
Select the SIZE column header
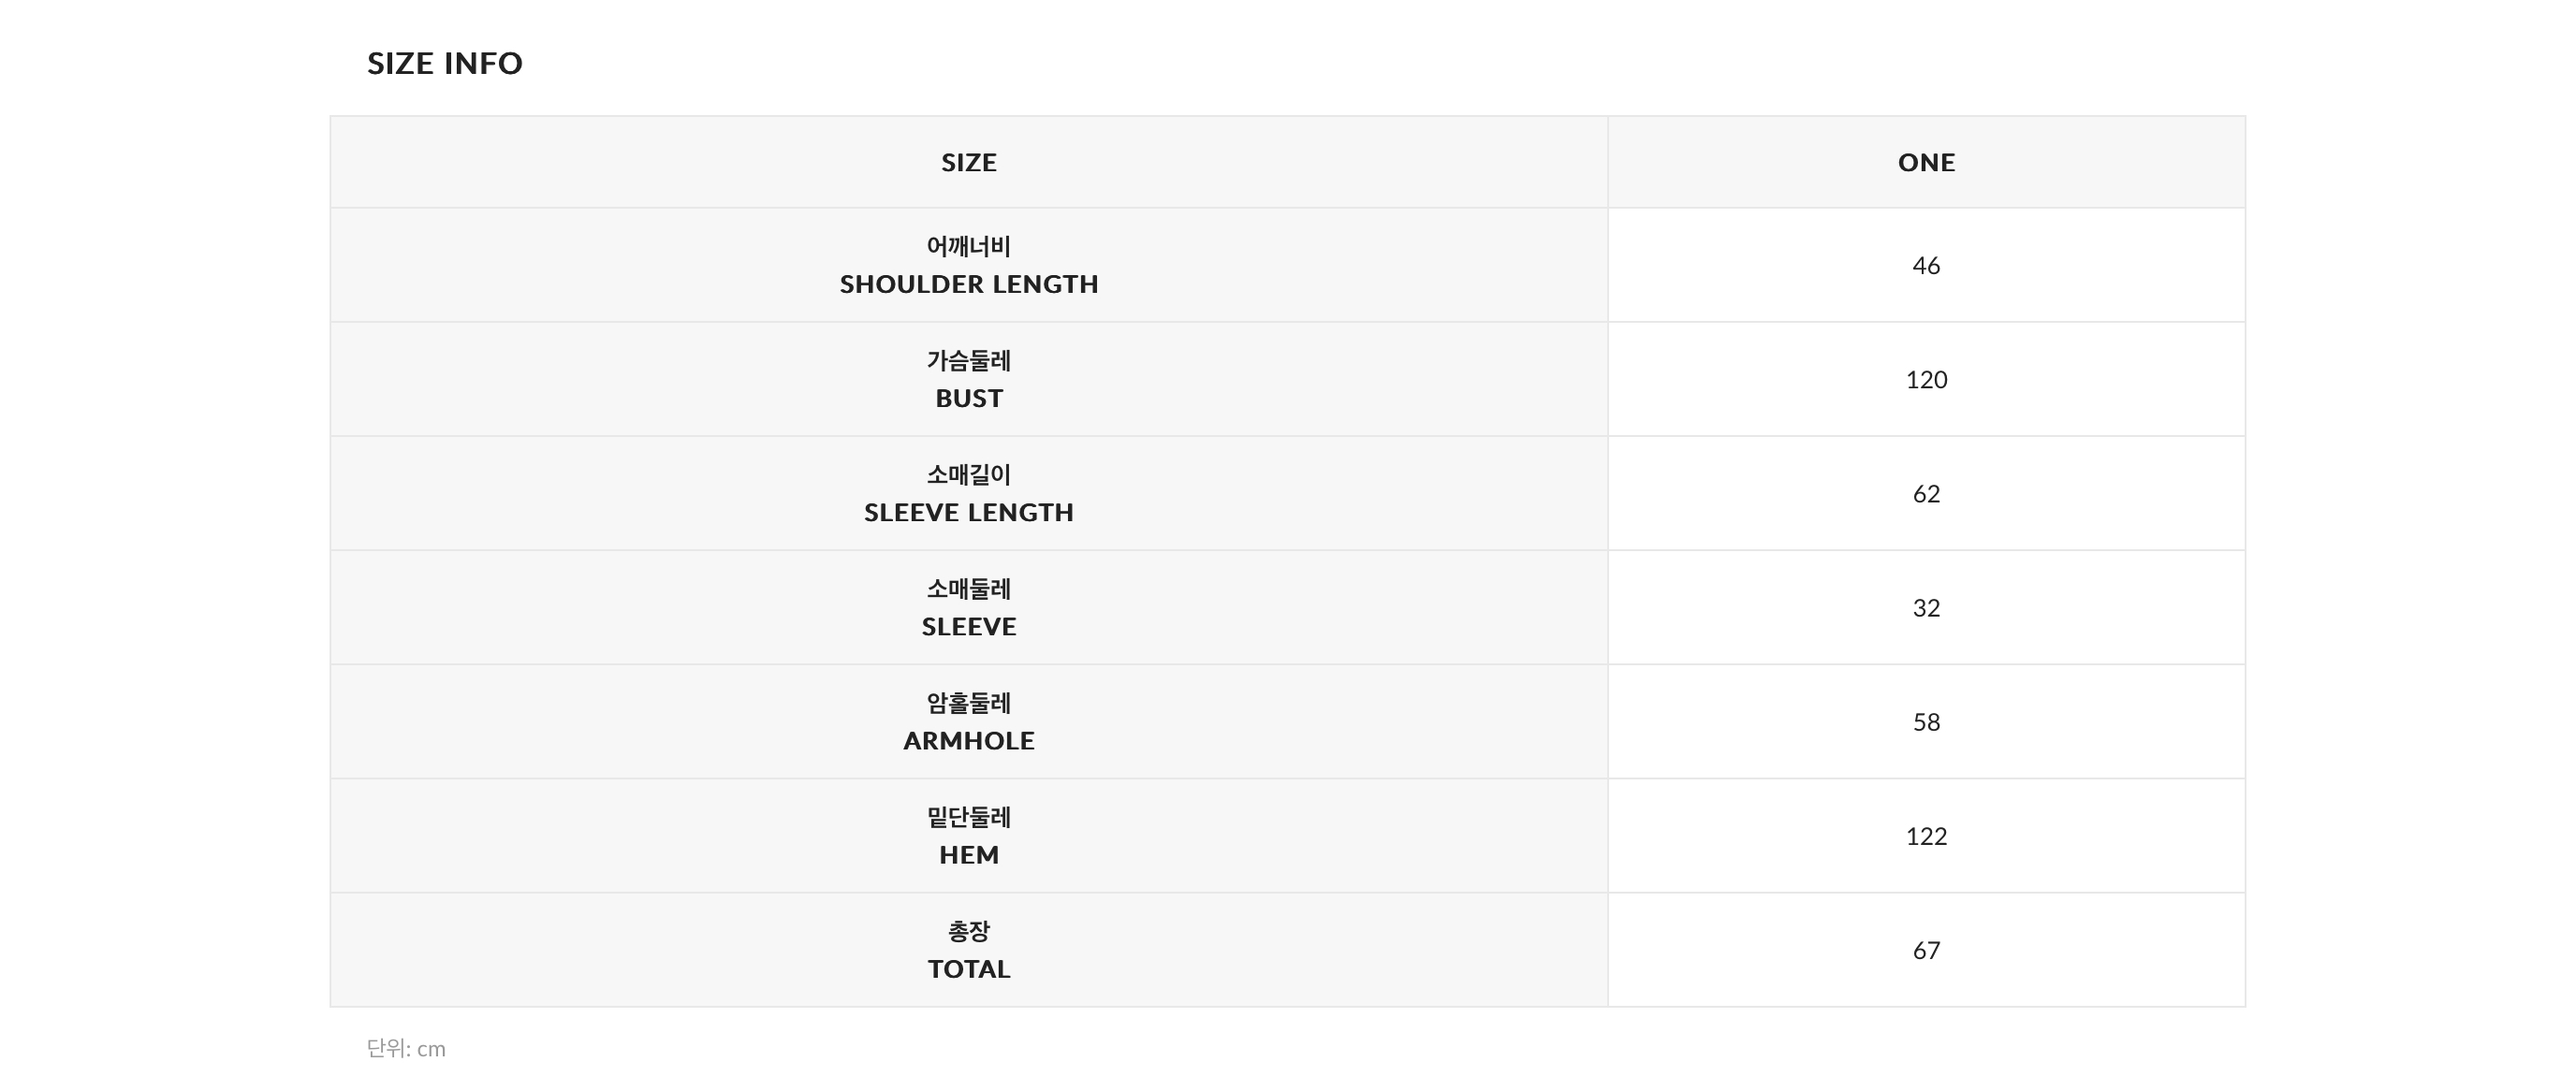(x=968, y=162)
